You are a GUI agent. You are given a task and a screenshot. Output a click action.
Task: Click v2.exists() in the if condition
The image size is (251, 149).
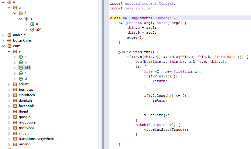coord(164,76)
